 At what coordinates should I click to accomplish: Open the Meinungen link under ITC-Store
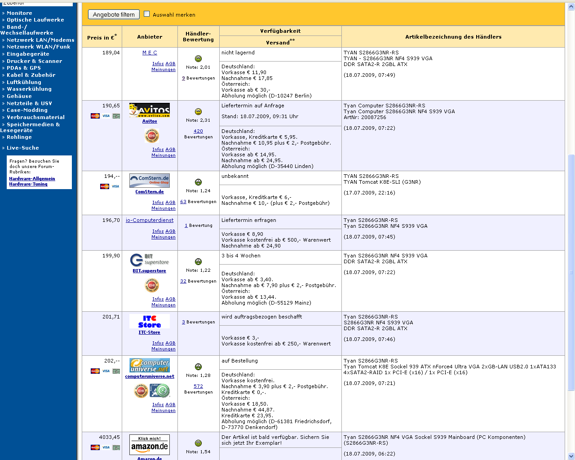(164, 349)
